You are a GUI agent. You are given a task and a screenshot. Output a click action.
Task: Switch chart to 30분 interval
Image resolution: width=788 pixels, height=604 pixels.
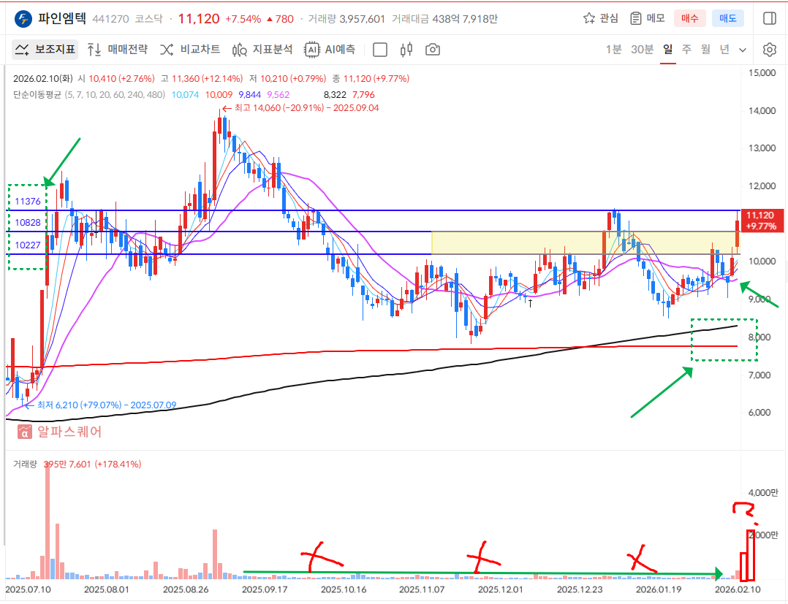click(642, 50)
